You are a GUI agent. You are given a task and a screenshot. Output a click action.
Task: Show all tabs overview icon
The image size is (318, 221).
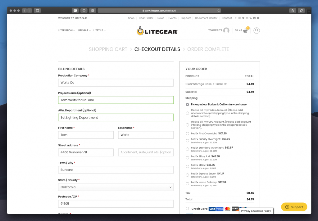[x=301, y=11]
